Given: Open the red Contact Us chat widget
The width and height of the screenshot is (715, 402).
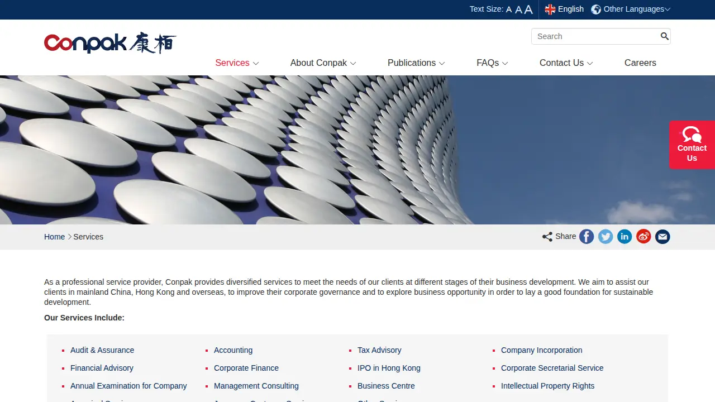Looking at the screenshot, I should click(x=692, y=145).
